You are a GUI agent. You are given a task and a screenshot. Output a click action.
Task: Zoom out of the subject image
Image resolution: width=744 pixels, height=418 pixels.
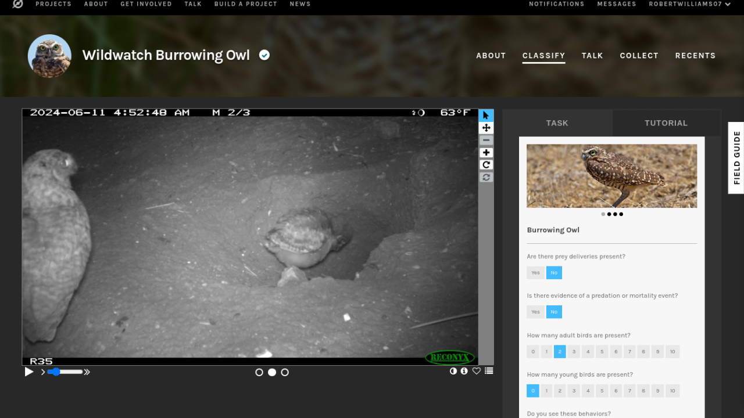[x=487, y=140]
